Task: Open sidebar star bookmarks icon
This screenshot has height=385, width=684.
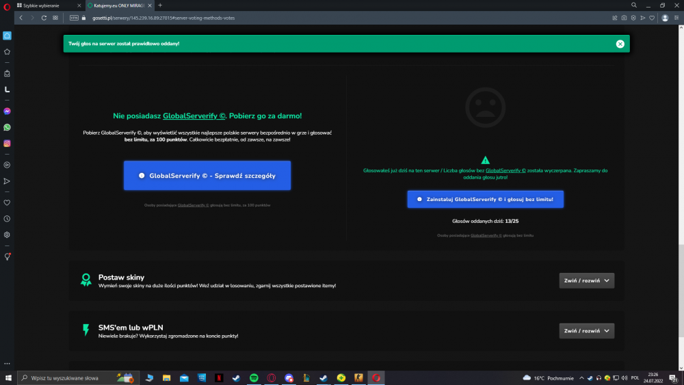Action: [x=7, y=52]
